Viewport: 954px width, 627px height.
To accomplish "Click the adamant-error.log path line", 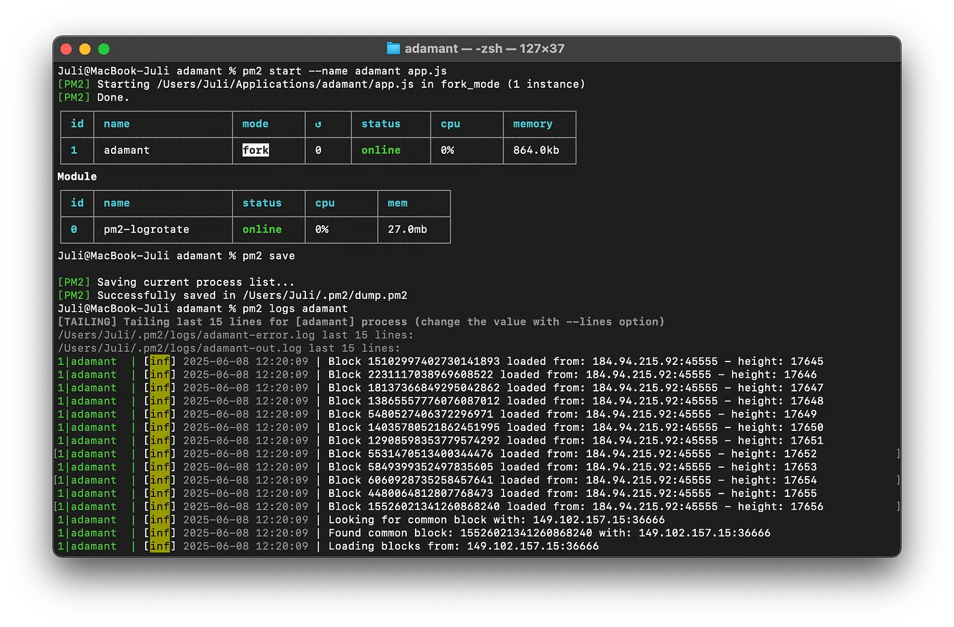I will (x=236, y=335).
